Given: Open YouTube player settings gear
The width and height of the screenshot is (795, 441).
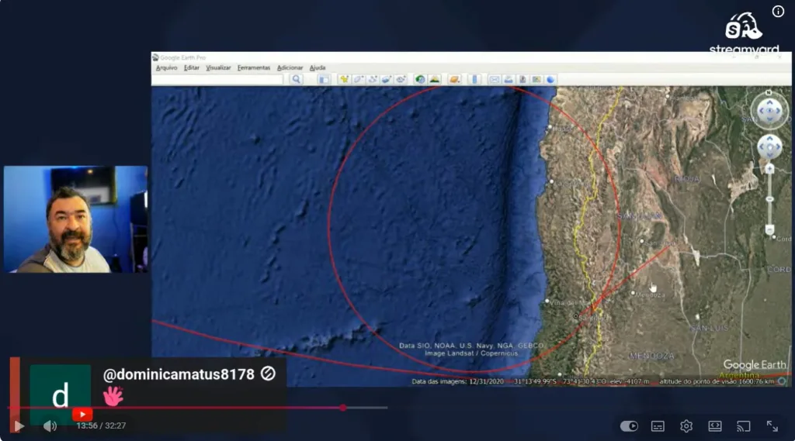Looking at the screenshot, I should coord(686,426).
